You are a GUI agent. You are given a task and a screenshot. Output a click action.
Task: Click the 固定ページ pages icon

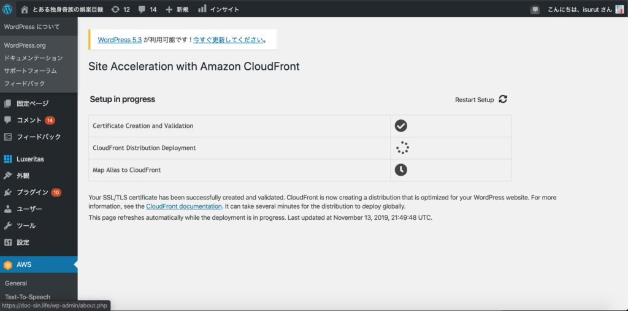coord(7,103)
